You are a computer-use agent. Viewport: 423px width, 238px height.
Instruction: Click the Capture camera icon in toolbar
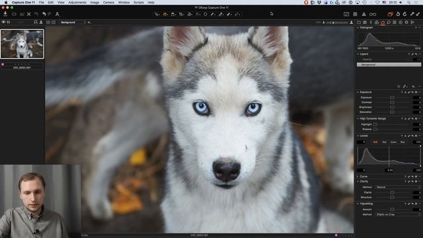coord(14,14)
